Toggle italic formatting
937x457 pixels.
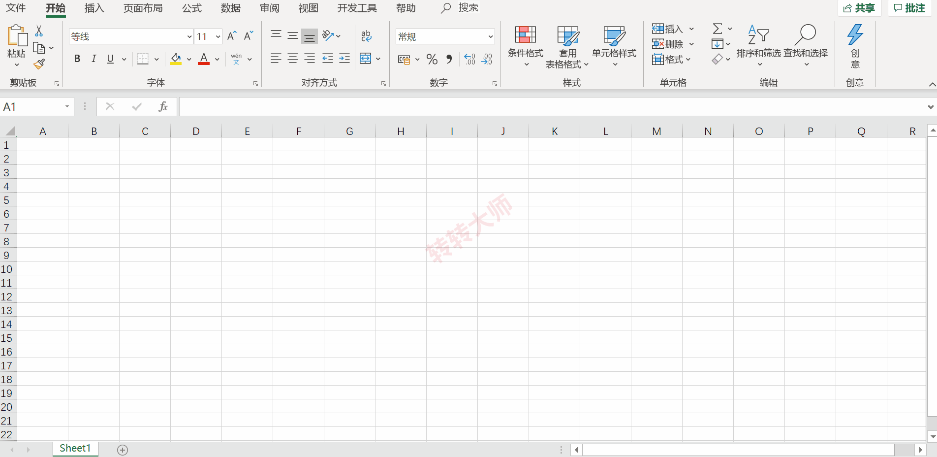(94, 59)
